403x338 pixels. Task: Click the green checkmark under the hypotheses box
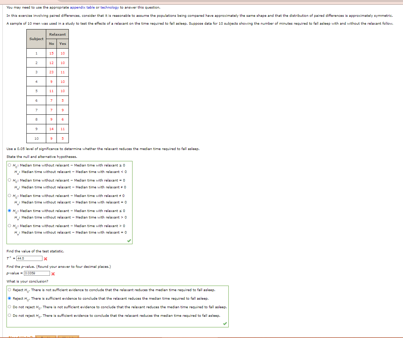[129, 240]
